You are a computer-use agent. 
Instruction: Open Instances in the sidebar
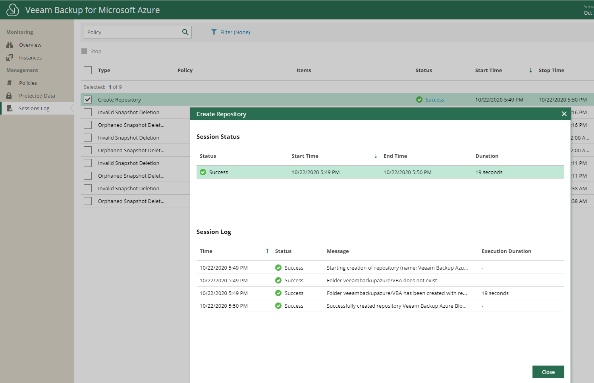click(30, 57)
